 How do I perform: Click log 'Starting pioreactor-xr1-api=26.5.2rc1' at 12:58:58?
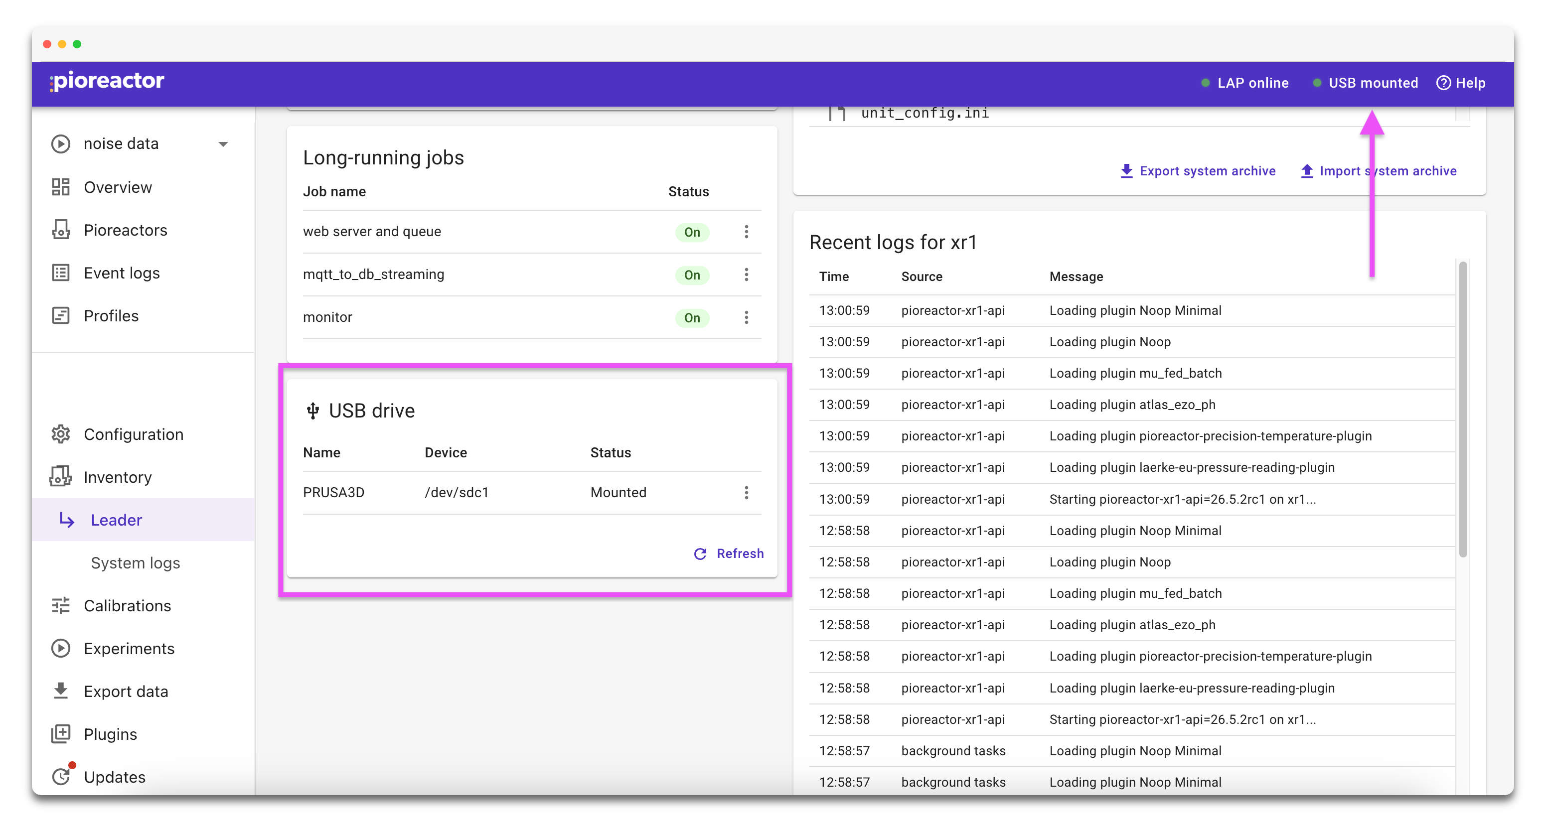(1182, 719)
